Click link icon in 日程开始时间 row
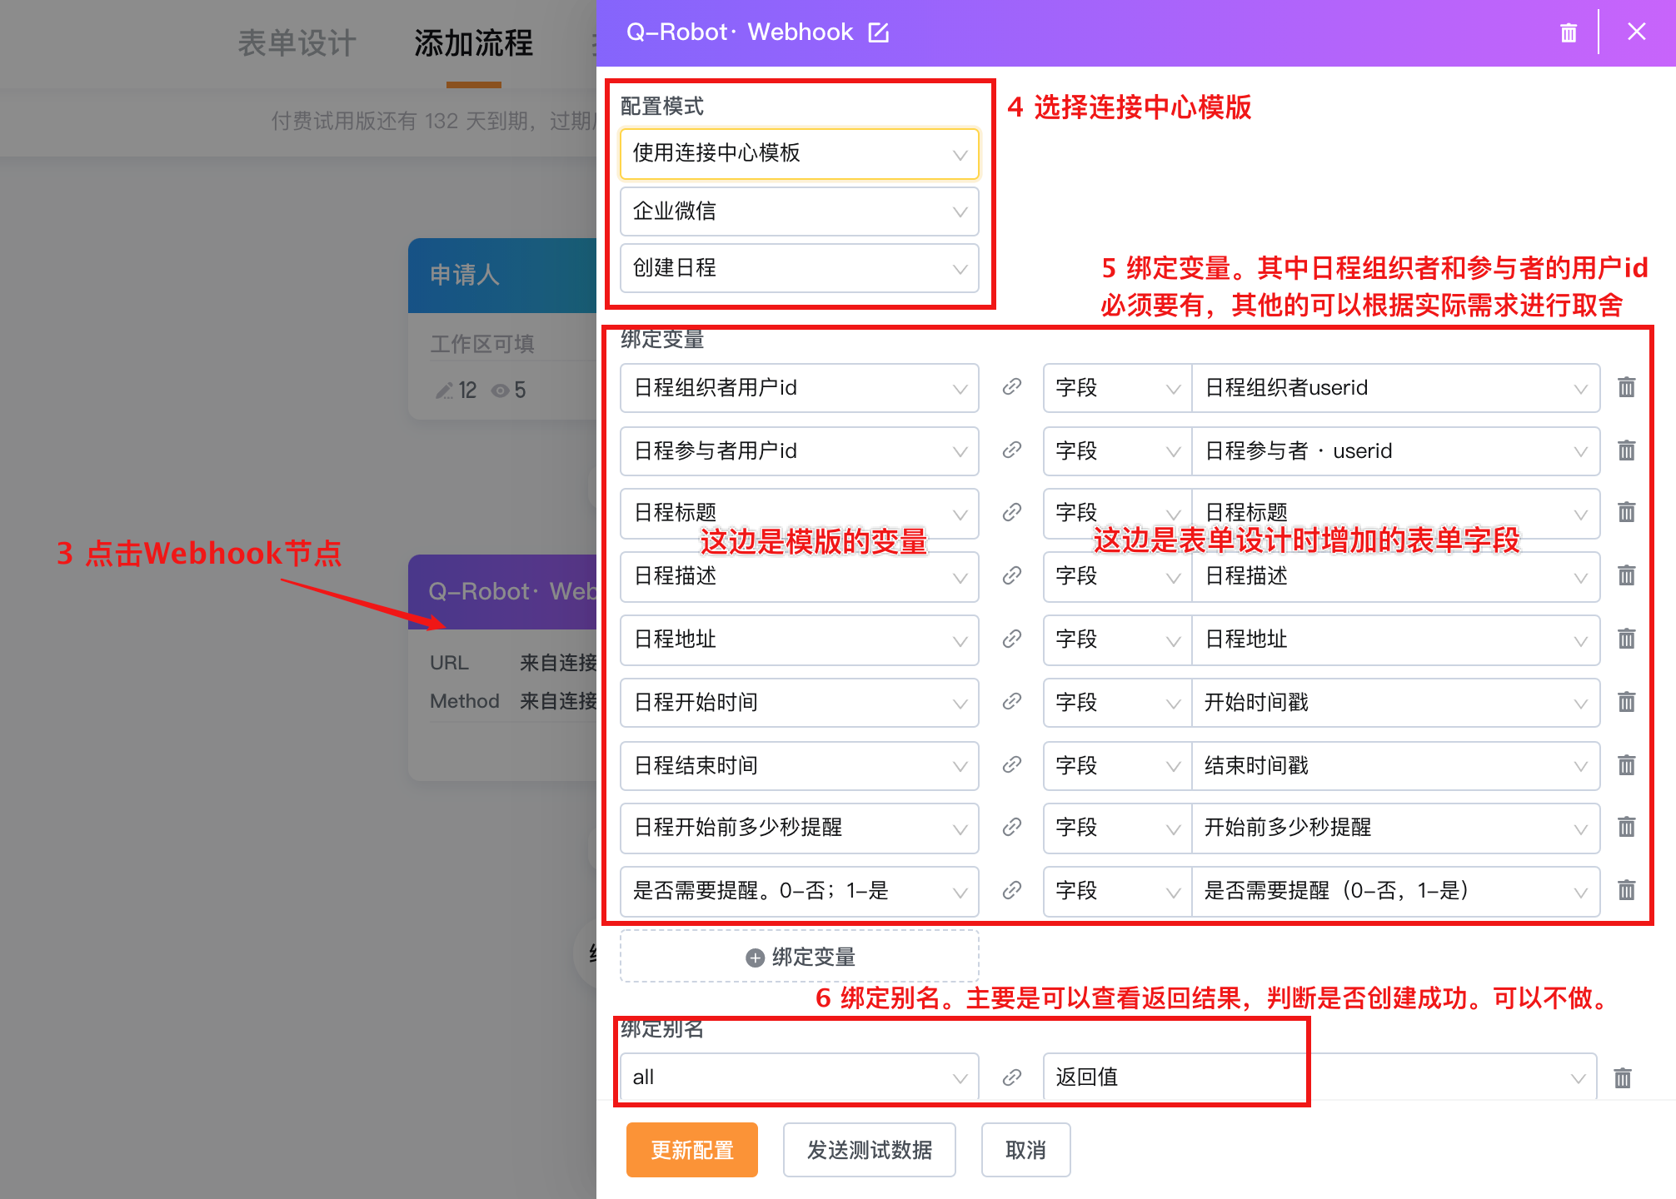Viewport: 1676px width, 1199px height. (x=1011, y=702)
